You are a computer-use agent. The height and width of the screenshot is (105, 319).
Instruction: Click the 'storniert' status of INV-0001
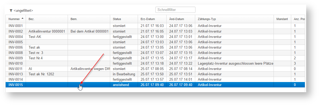coord(124,26)
